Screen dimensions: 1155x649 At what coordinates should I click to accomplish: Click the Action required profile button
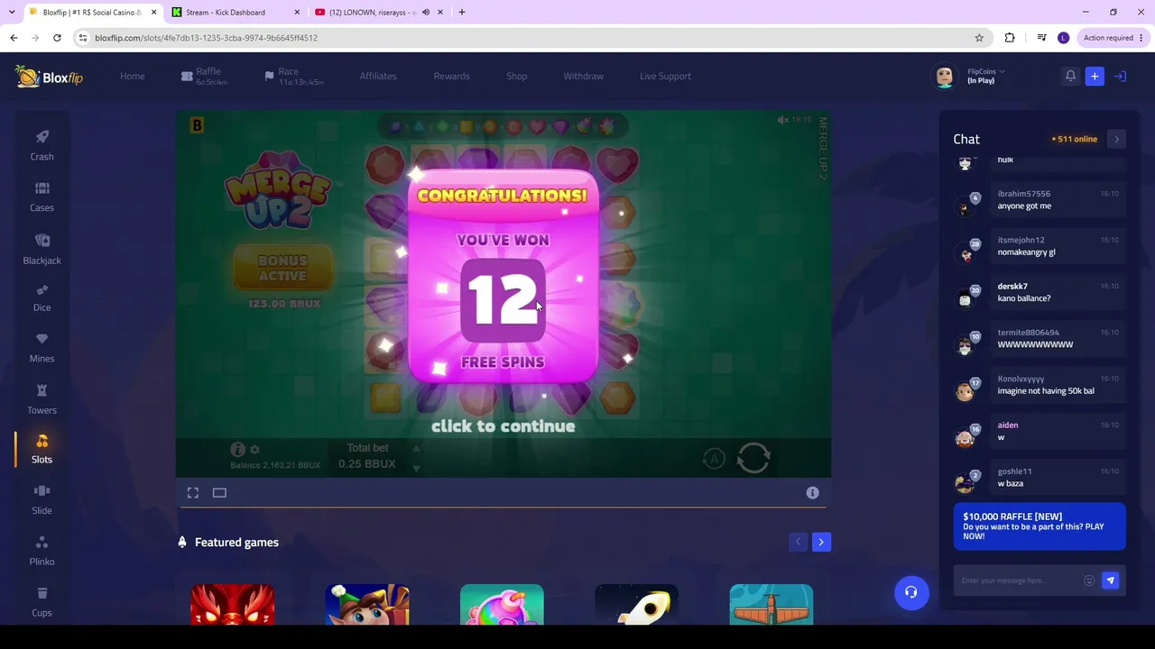[1113, 38]
